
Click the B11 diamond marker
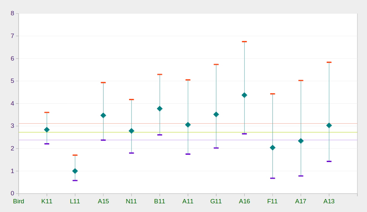[160, 108]
